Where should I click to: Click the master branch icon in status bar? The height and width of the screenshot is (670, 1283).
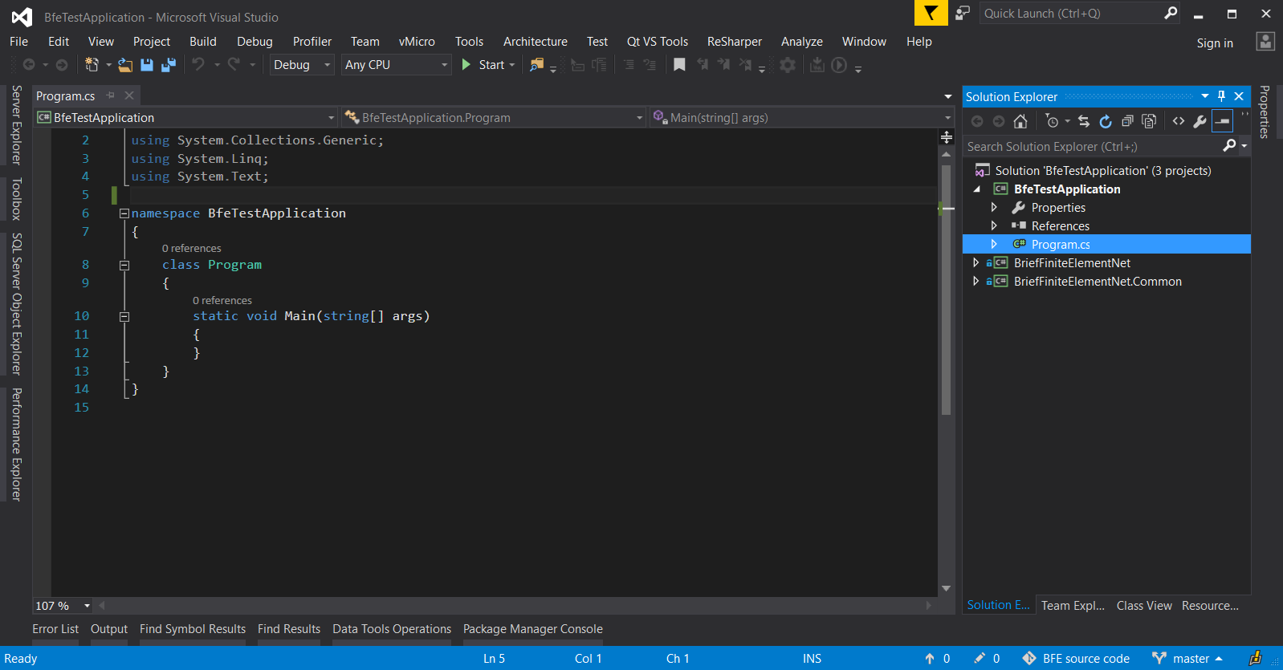[x=1159, y=658]
